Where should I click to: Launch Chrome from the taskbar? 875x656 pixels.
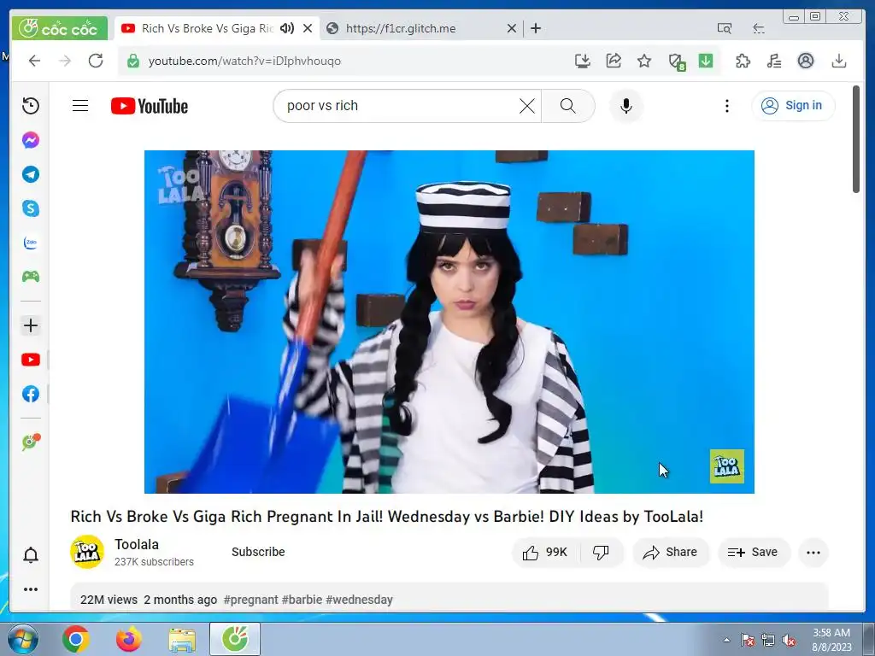[76, 639]
